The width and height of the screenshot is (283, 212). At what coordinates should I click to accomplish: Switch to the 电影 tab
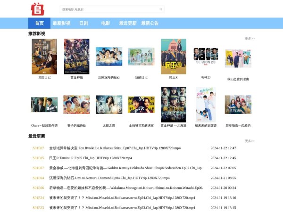coord(106,23)
